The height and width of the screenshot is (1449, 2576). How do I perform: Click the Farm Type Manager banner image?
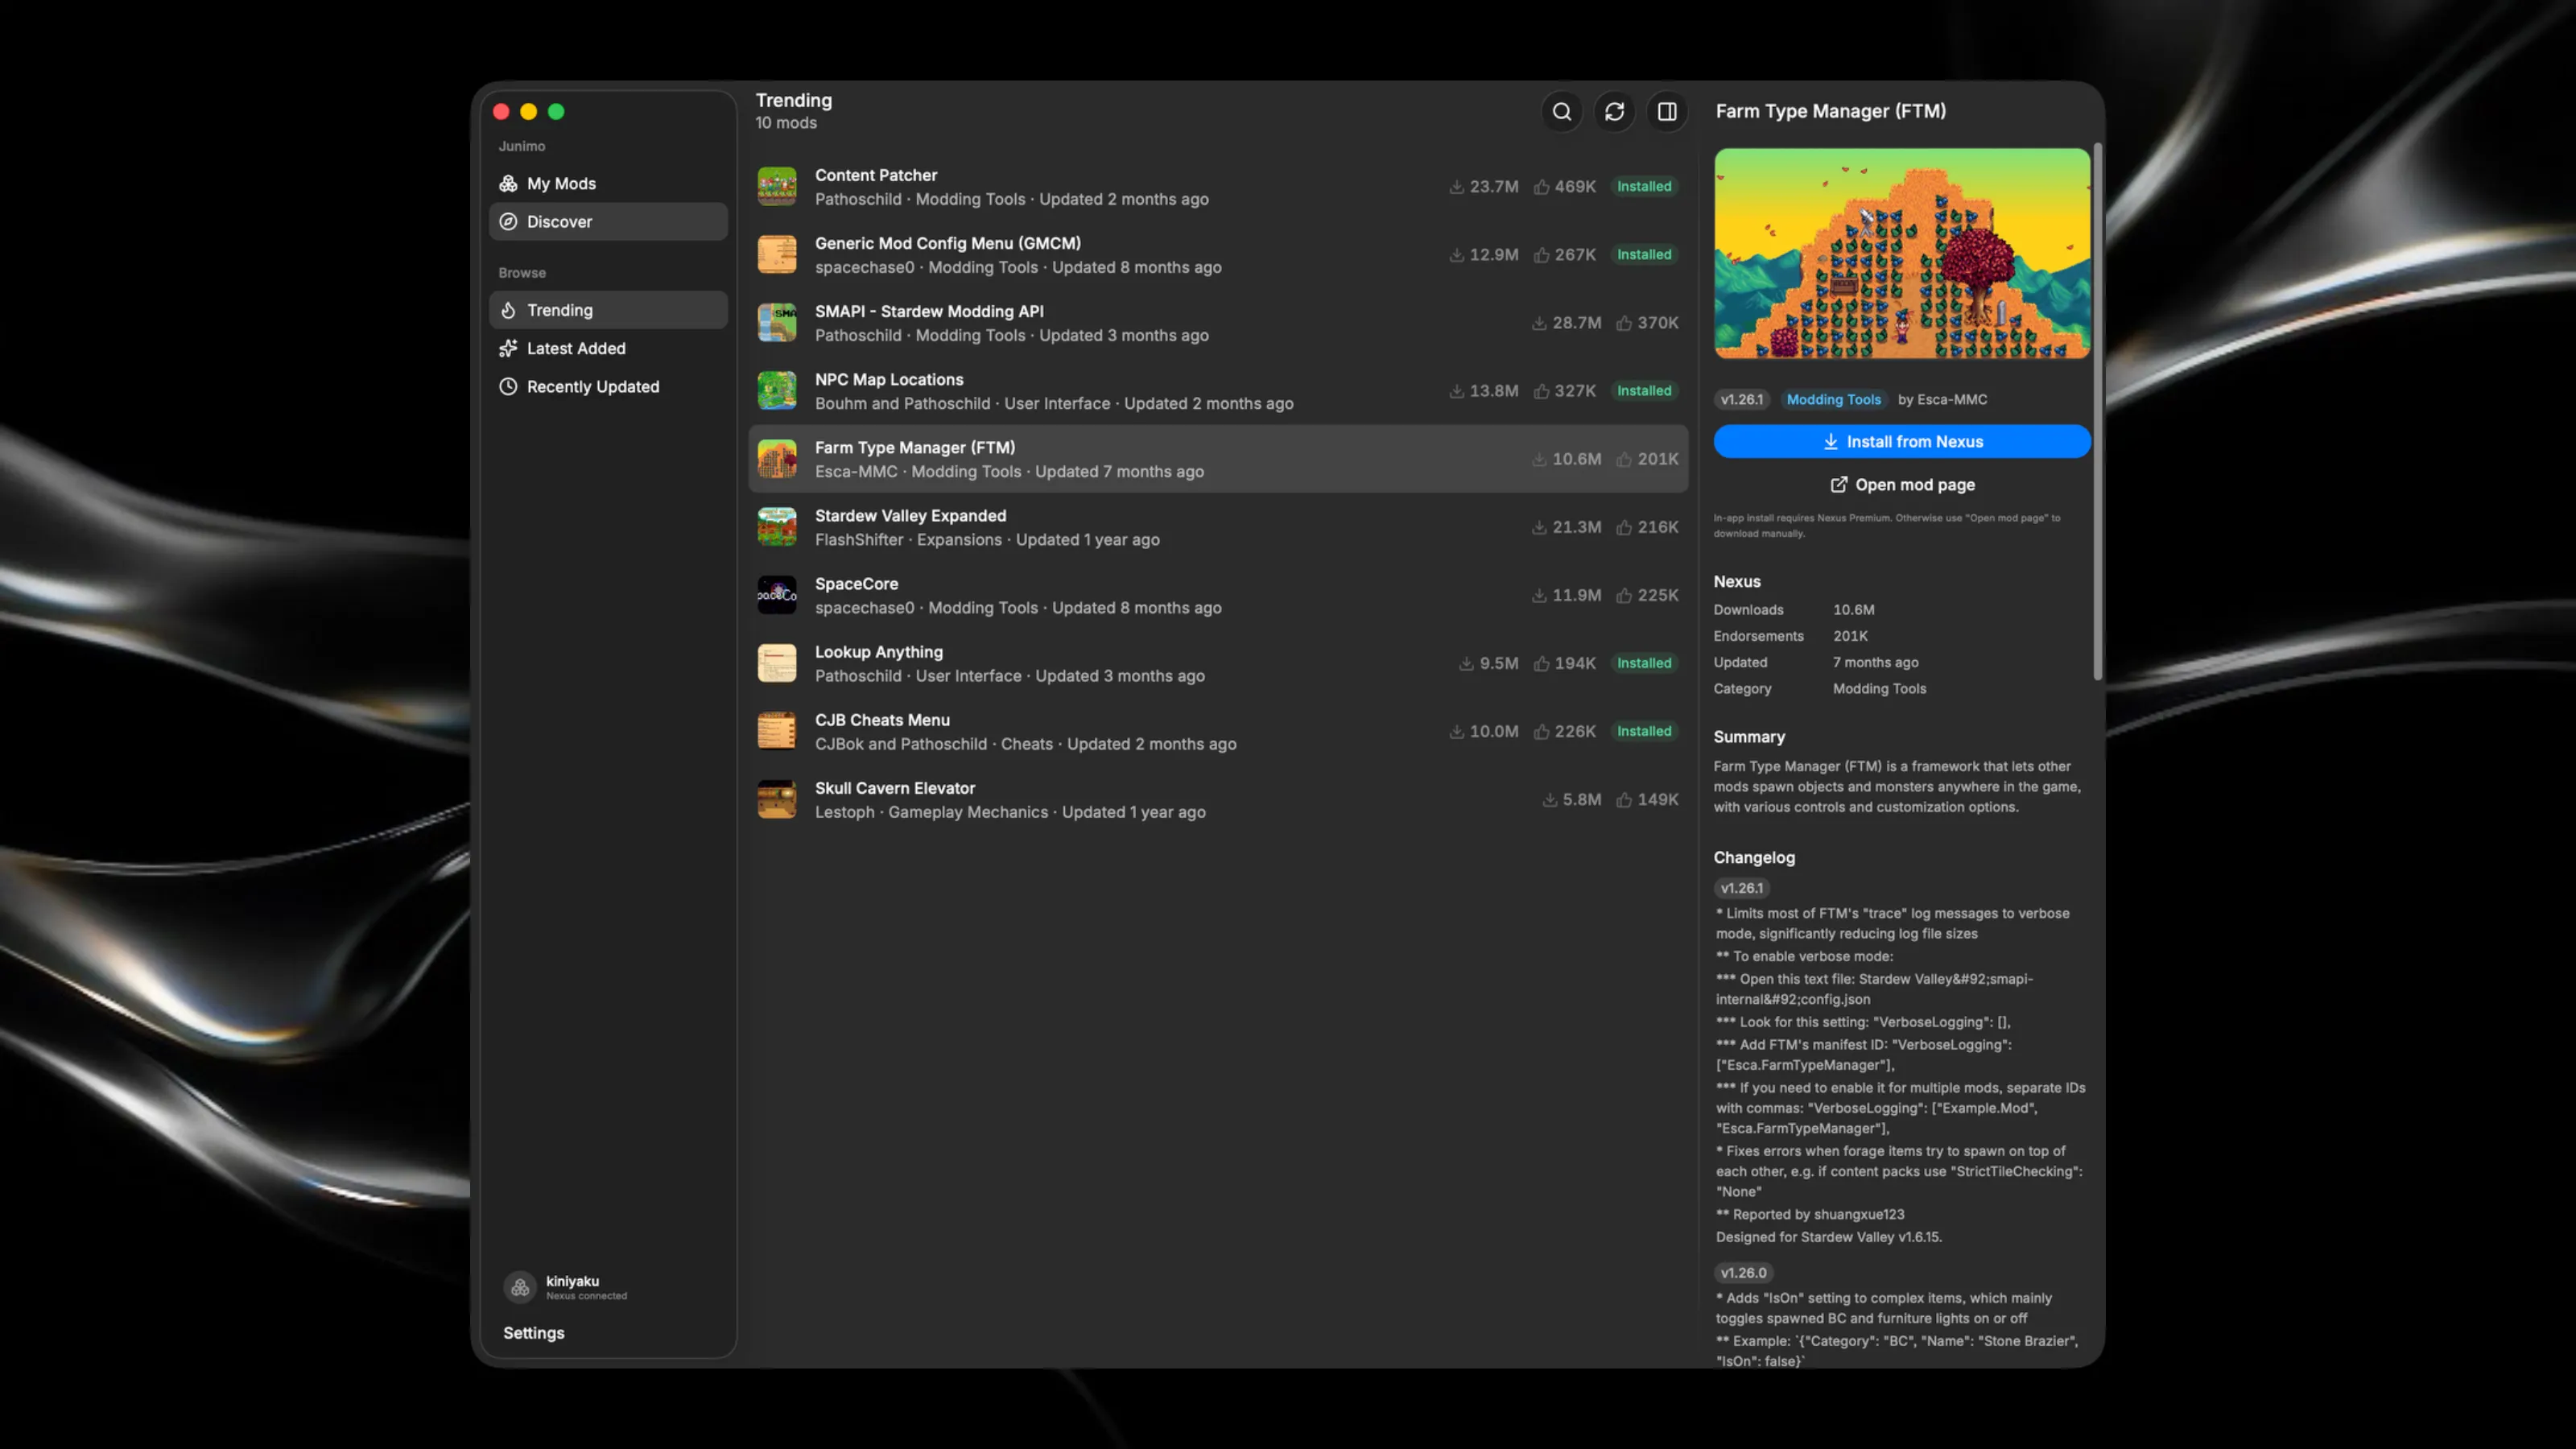pos(1901,253)
